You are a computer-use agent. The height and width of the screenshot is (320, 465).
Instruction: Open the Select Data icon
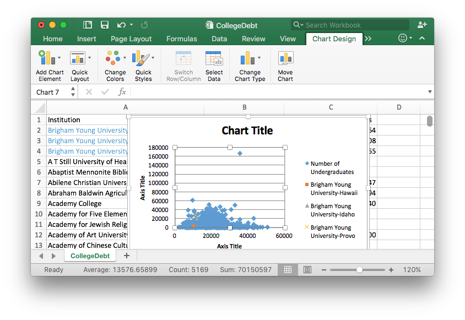coord(214,58)
